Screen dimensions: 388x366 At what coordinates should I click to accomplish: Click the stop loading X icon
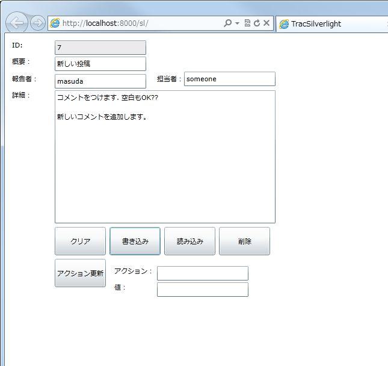(266, 23)
